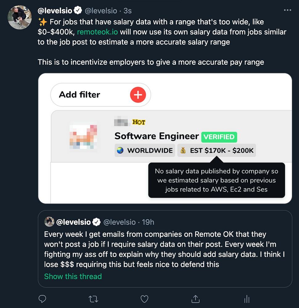The height and width of the screenshot is (308, 299).
Task: Click verified badge beside top @levelsio name
Action: [78, 11]
